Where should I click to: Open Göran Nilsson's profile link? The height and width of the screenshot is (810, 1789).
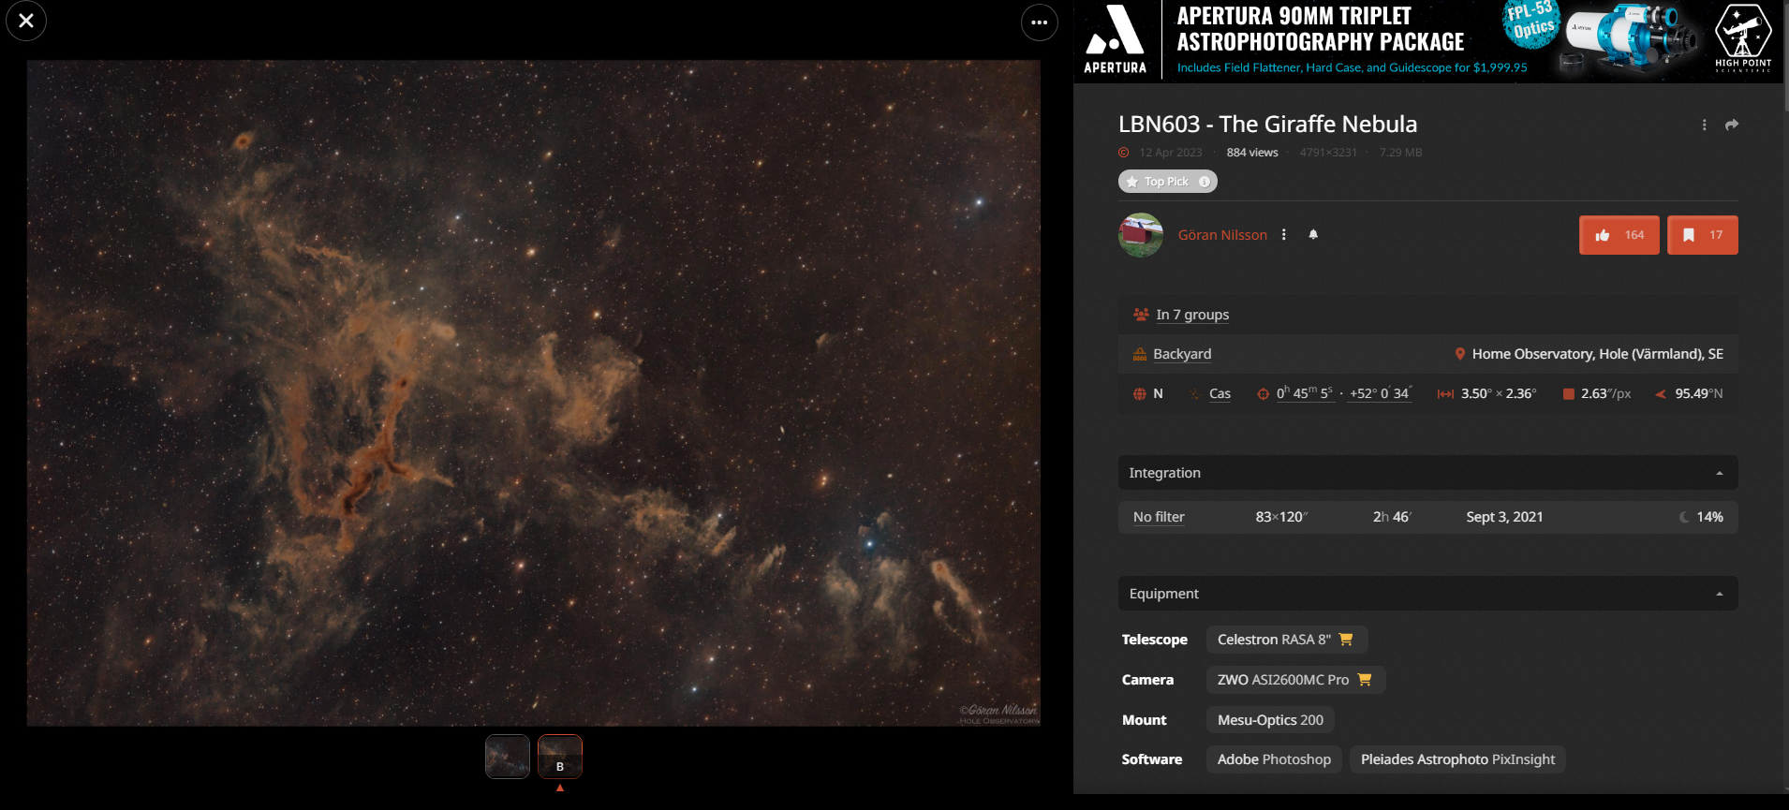coord(1222,235)
